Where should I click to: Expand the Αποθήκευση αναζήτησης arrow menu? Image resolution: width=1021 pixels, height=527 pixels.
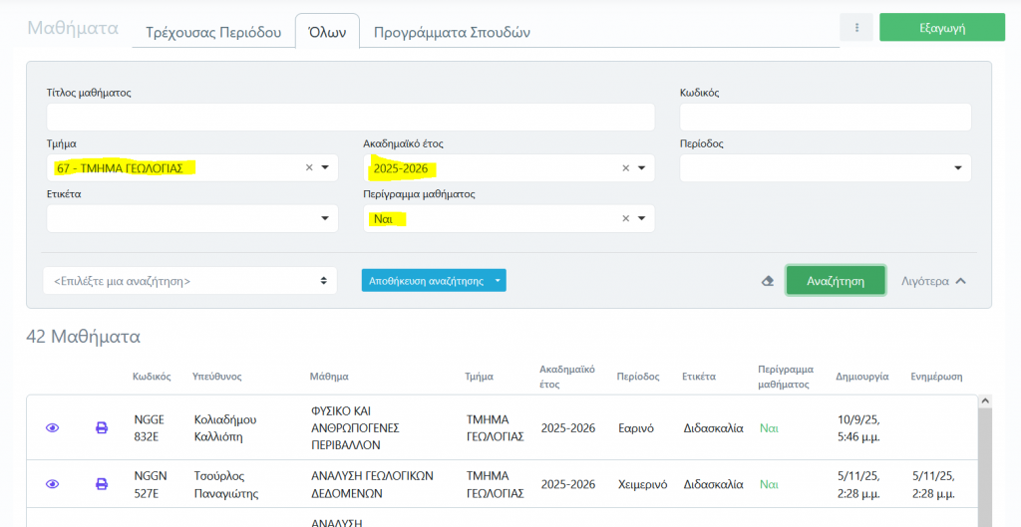coord(497,281)
